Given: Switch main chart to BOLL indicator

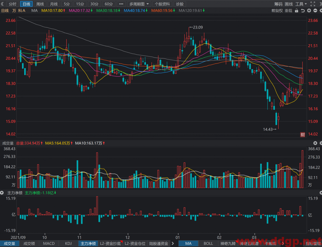Looking at the screenshot, I should tap(208, 244).
